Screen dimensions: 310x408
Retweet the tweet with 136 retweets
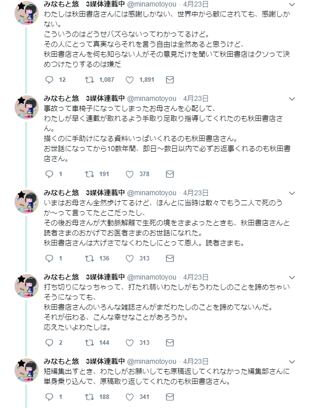click(x=89, y=258)
